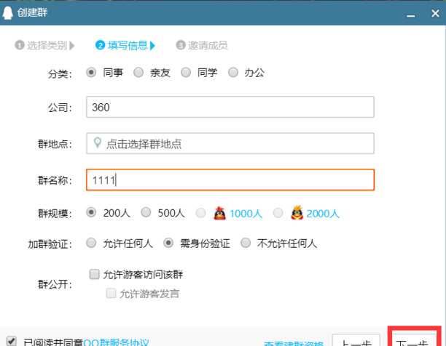This screenshot has height=346, width=446.
Task: Open the QQ群服务协议 link
Action: 116,342
